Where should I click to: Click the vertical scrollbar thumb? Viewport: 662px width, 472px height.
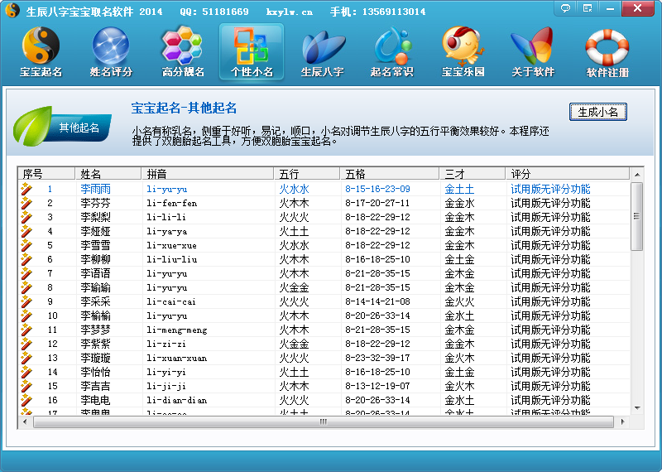636,215
